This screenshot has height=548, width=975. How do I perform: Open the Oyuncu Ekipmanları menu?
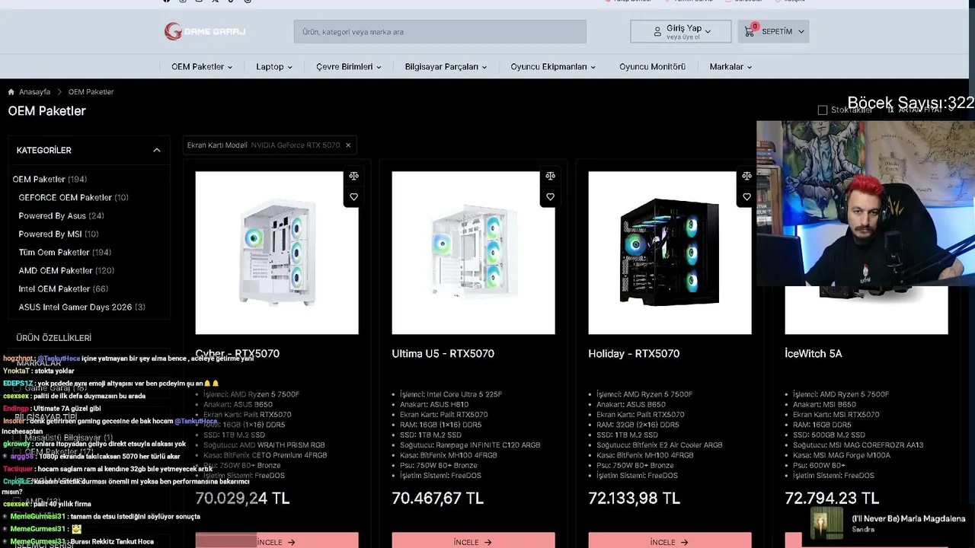(x=553, y=67)
